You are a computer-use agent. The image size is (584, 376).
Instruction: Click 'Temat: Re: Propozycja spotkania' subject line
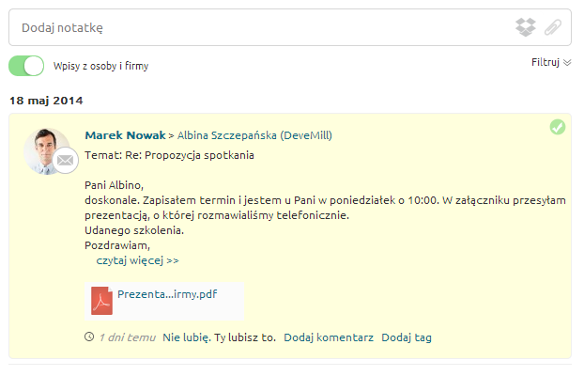coord(169,155)
